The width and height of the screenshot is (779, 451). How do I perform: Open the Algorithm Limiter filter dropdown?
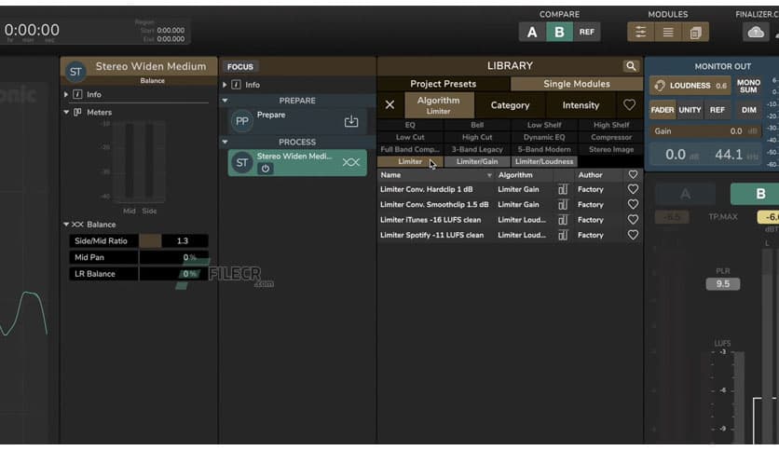coord(439,104)
